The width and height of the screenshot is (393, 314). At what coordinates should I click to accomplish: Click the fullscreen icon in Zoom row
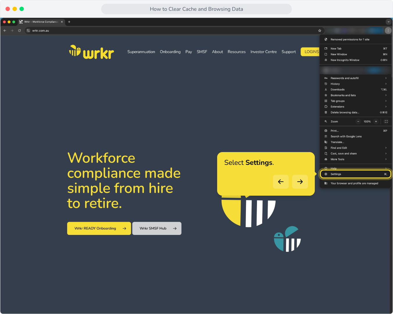(386, 122)
